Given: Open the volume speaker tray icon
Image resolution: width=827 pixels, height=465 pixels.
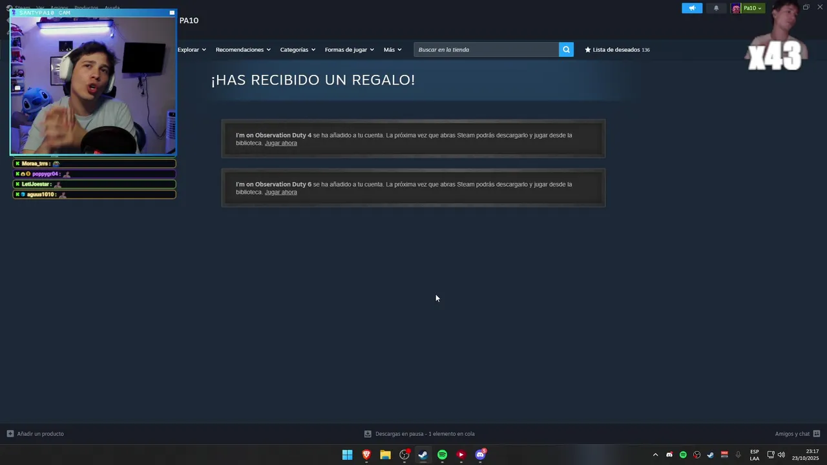Looking at the screenshot, I should coord(781,455).
